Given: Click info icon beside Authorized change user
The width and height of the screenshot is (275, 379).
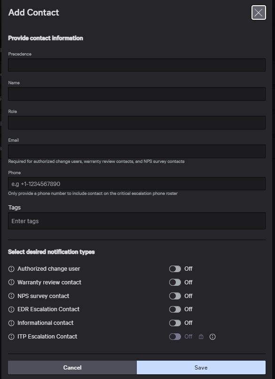Looking at the screenshot, I should click(x=11, y=269).
